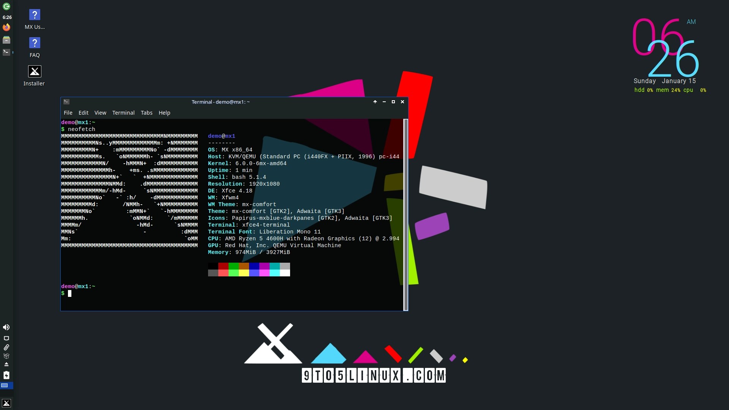Open the clipboard paperclip tray icon

pyautogui.click(x=6, y=347)
